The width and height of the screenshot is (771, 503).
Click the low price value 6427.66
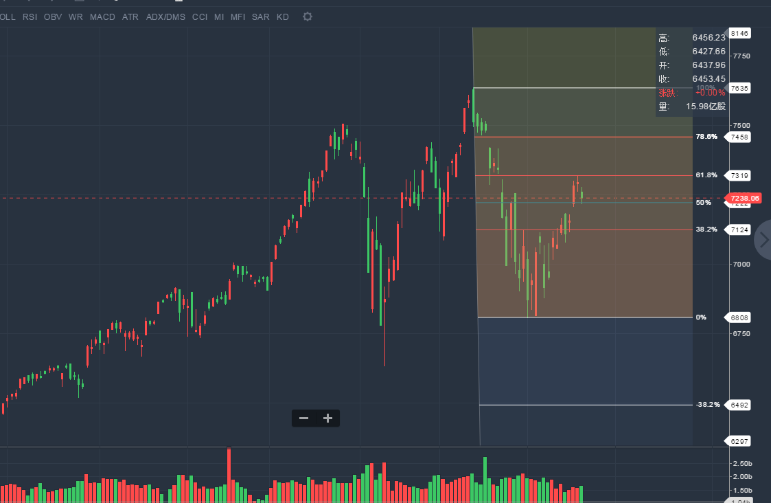pyautogui.click(x=709, y=52)
